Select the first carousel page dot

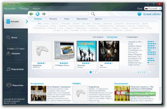[x=91, y=72]
